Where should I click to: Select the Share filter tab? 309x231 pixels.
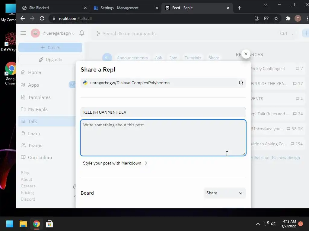214,58
